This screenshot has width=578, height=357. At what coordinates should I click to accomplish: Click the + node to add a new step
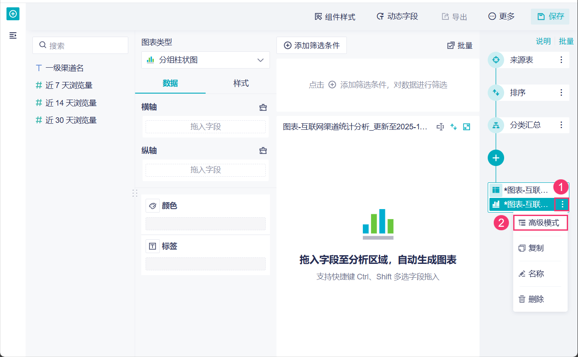(495, 158)
